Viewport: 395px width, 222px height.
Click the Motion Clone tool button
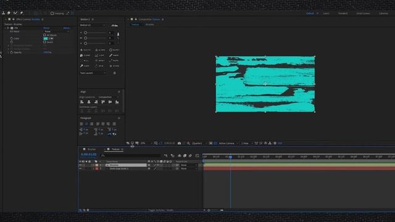85,55
